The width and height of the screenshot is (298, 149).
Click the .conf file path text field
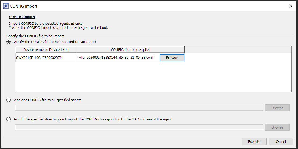tap(116, 58)
